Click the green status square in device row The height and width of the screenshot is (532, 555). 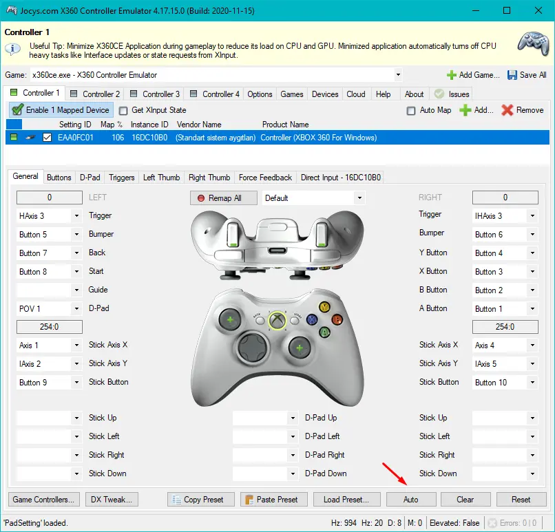point(14,137)
